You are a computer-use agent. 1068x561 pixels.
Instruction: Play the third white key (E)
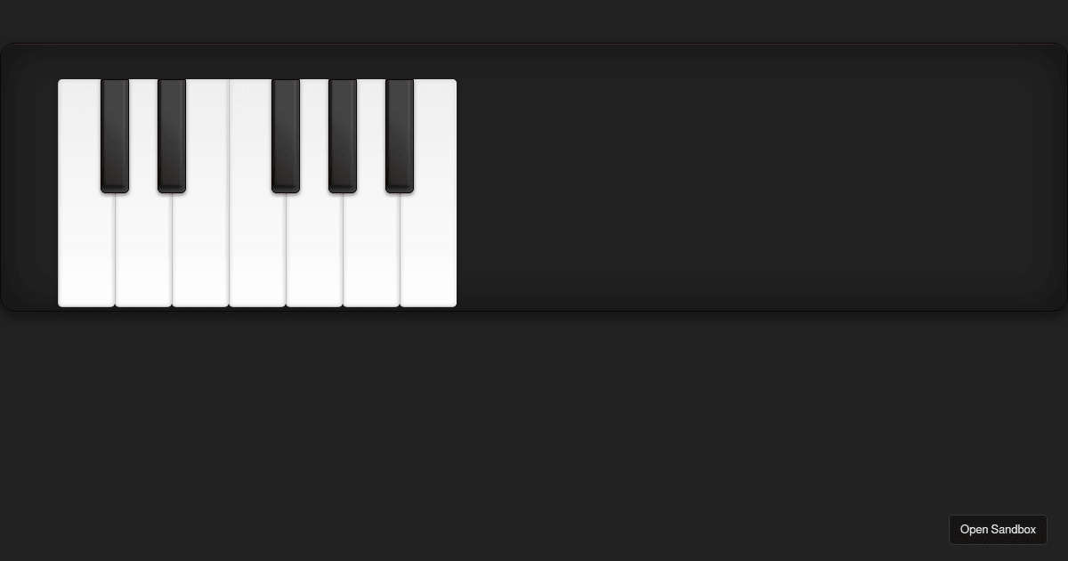pyautogui.click(x=200, y=249)
